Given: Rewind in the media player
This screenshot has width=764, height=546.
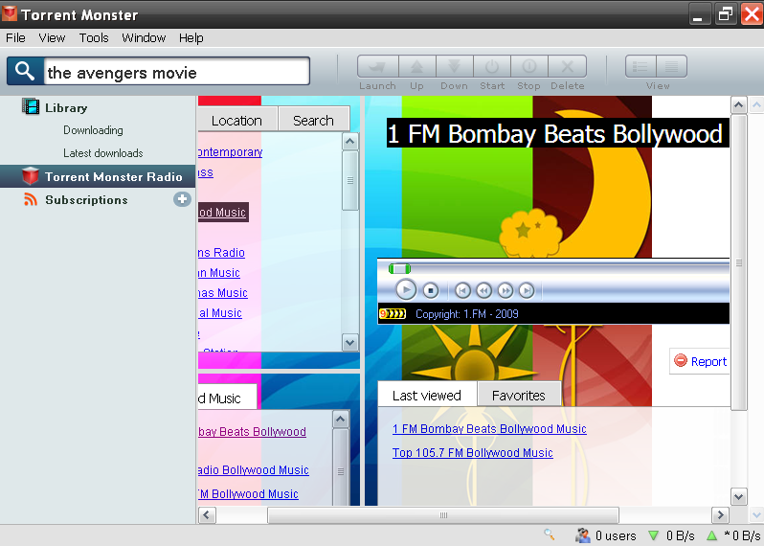Looking at the screenshot, I should pyautogui.click(x=483, y=290).
